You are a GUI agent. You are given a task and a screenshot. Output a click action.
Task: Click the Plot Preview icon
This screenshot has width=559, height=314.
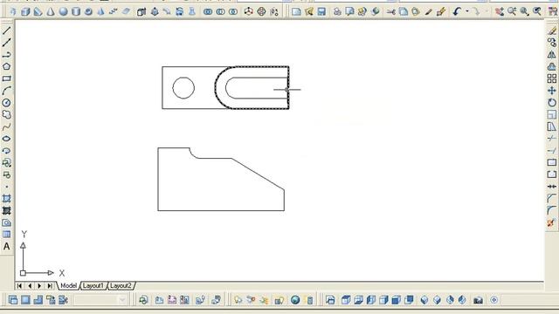[x=349, y=11]
